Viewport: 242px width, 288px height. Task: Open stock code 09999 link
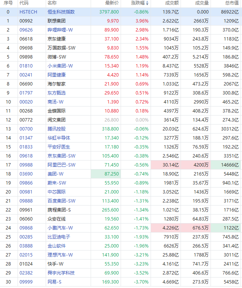point(26,282)
